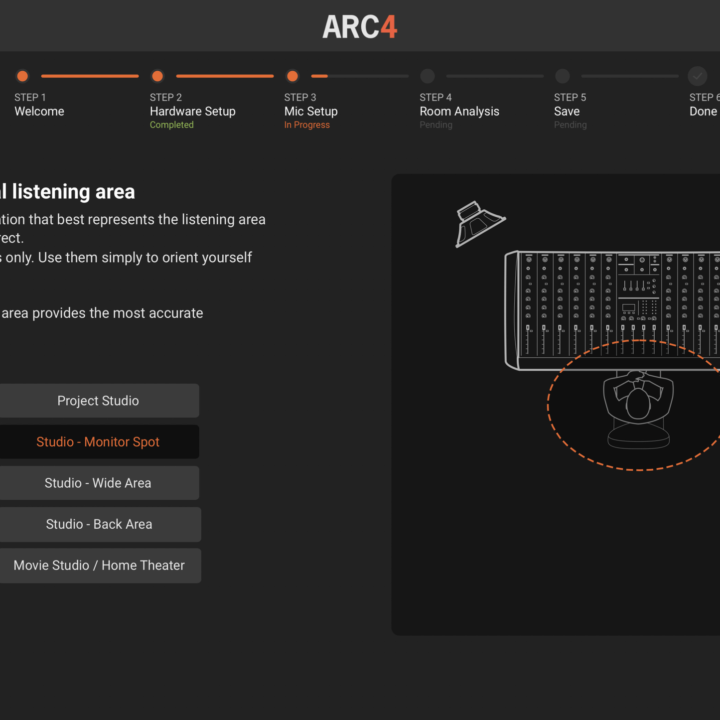Go to the Room Analysis step label

459,111
